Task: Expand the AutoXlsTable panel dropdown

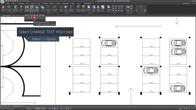Action: pyautogui.click(x=134, y=13)
